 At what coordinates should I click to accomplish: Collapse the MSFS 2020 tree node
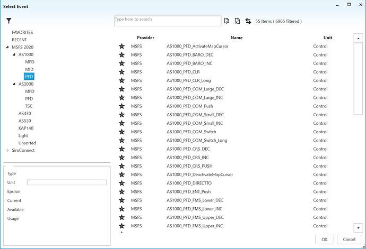7,47
